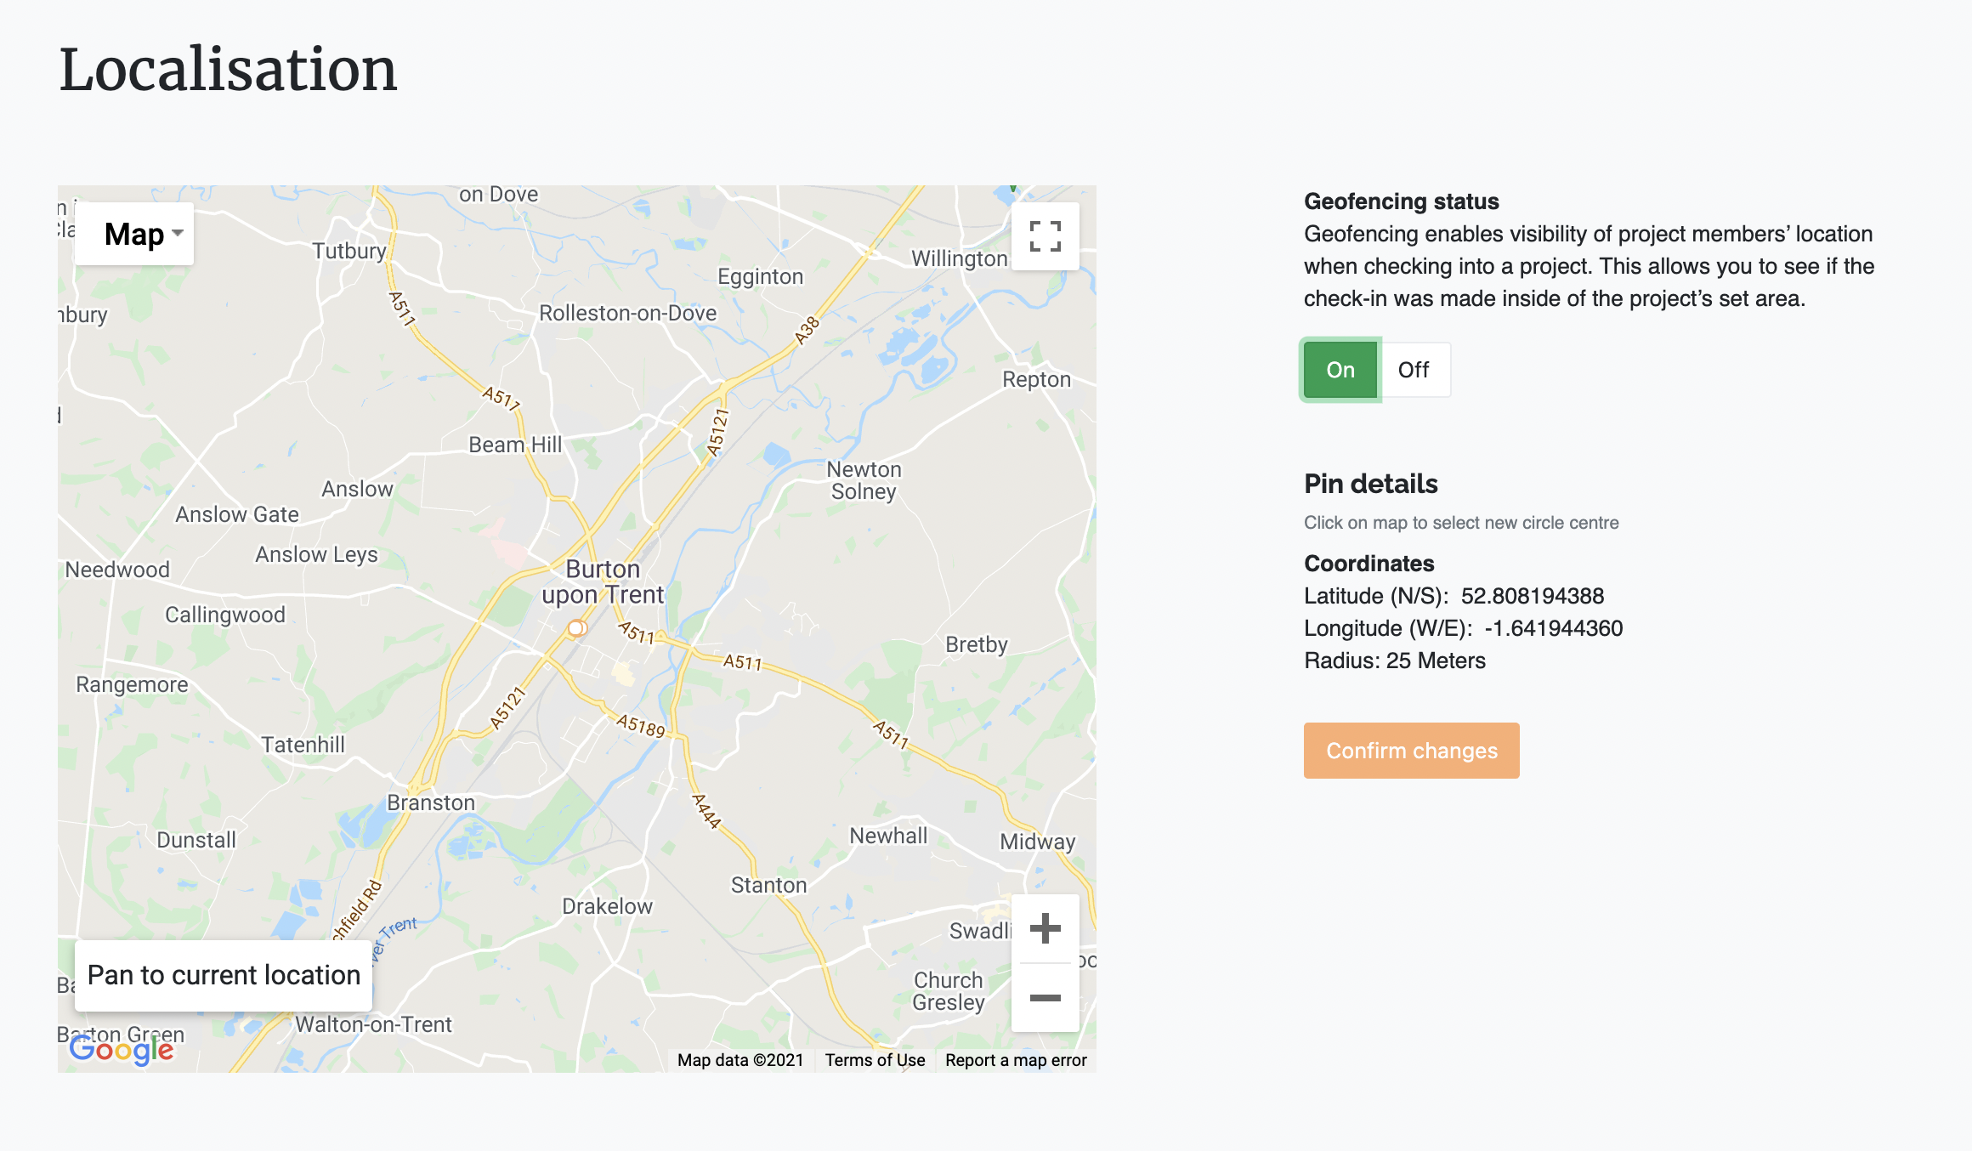Image resolution: width=1972 pixels, height=1151 pixels.
Task: Pick Drakelow as new circle centre
Action: coord(607,906)
